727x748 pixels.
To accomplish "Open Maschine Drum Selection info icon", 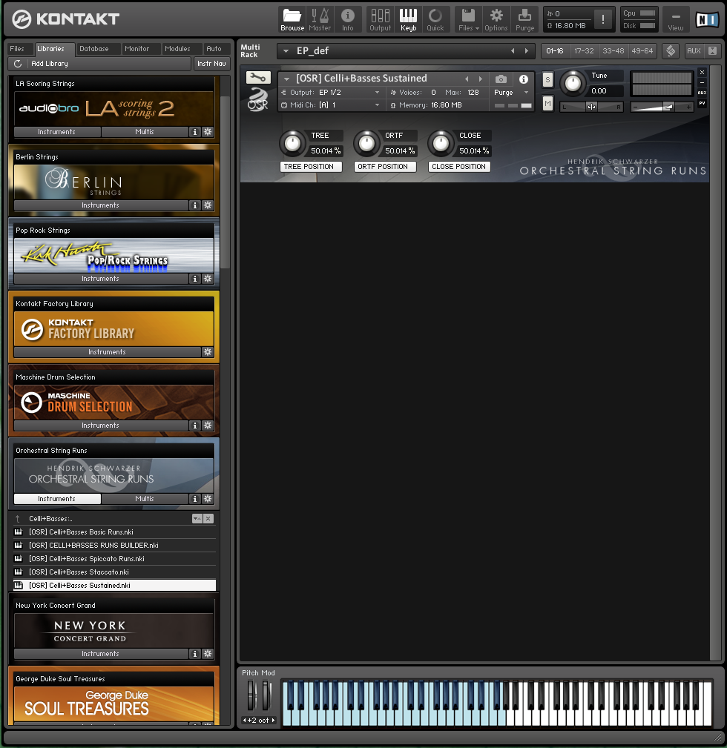I will tap(195, 426).
